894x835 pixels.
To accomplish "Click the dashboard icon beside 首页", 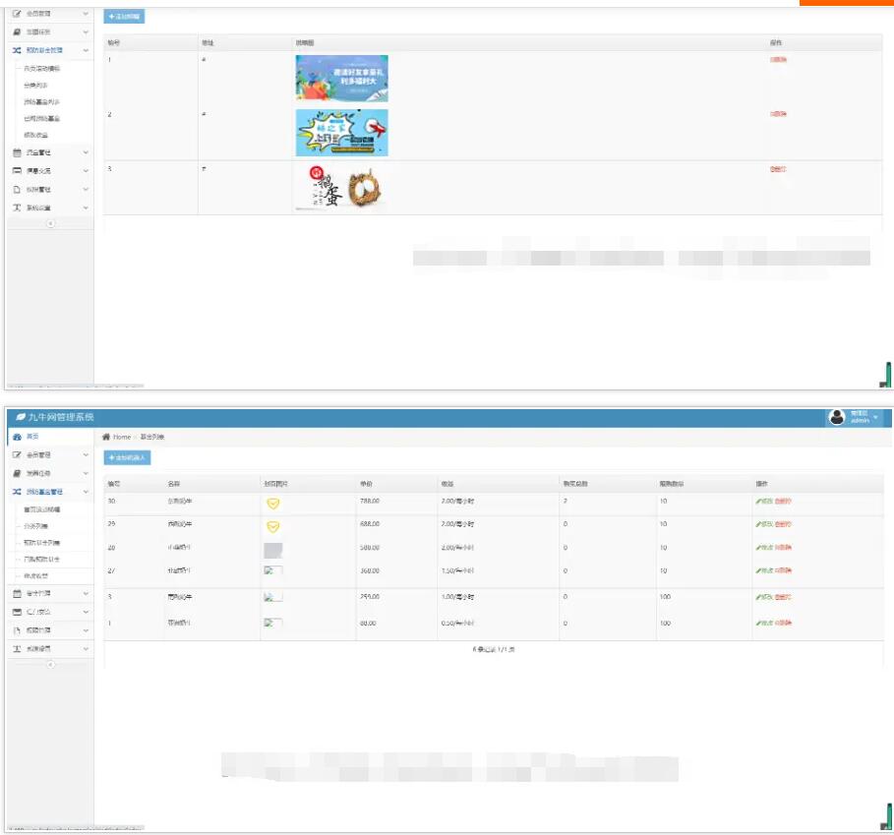I will pyautogui.click(x=17, y=437).
